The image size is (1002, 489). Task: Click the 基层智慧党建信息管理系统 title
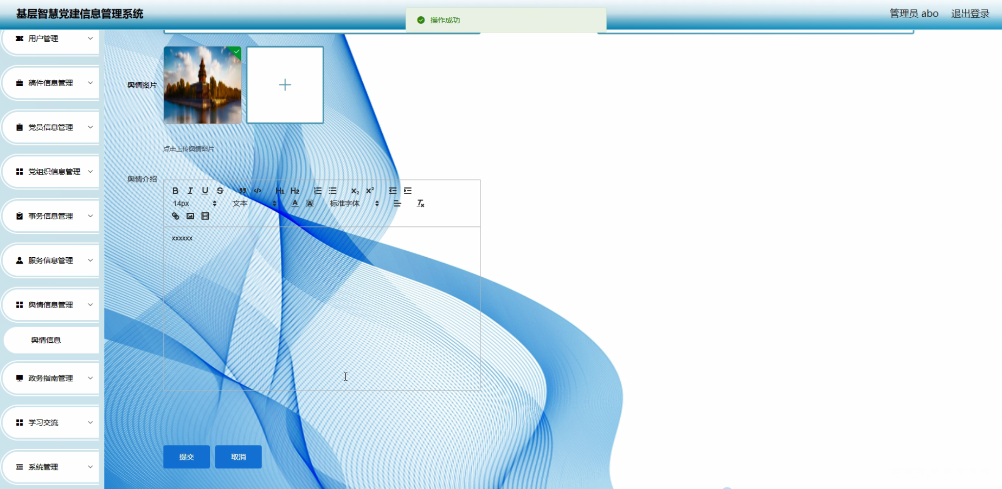coord(80,14)
